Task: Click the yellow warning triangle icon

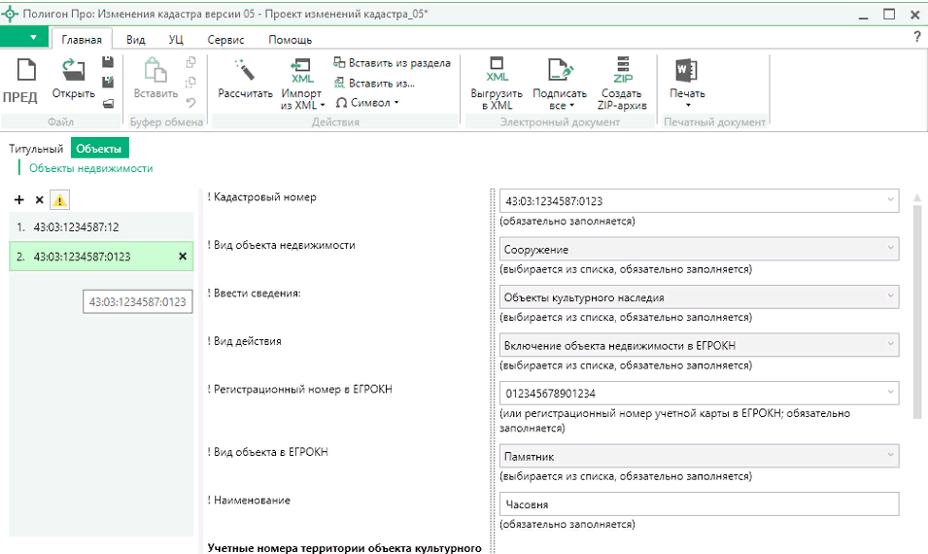Action: point(60,200)
